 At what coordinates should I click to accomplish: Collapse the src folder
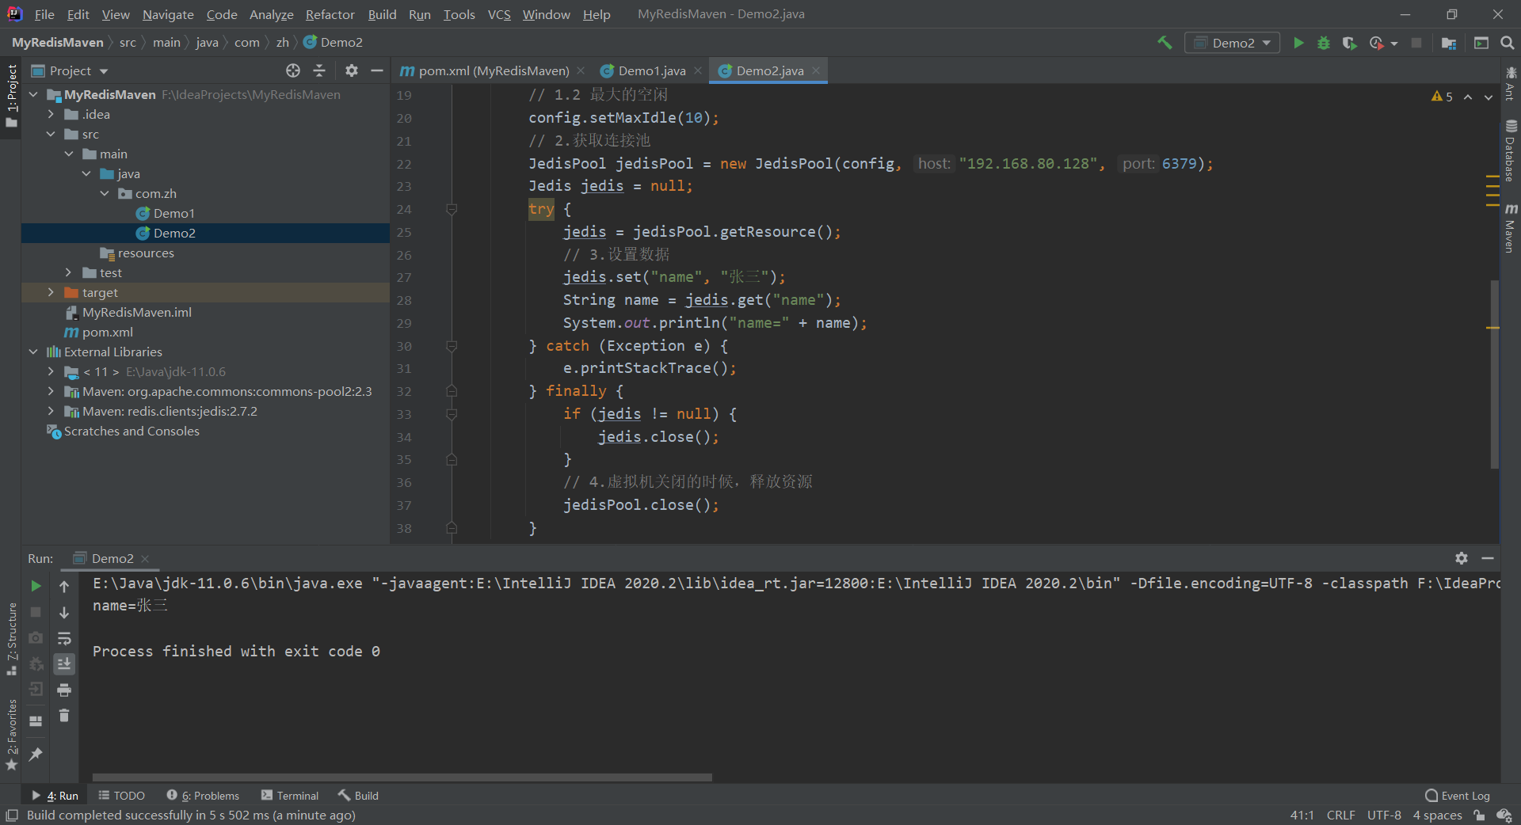pos(51,135)
